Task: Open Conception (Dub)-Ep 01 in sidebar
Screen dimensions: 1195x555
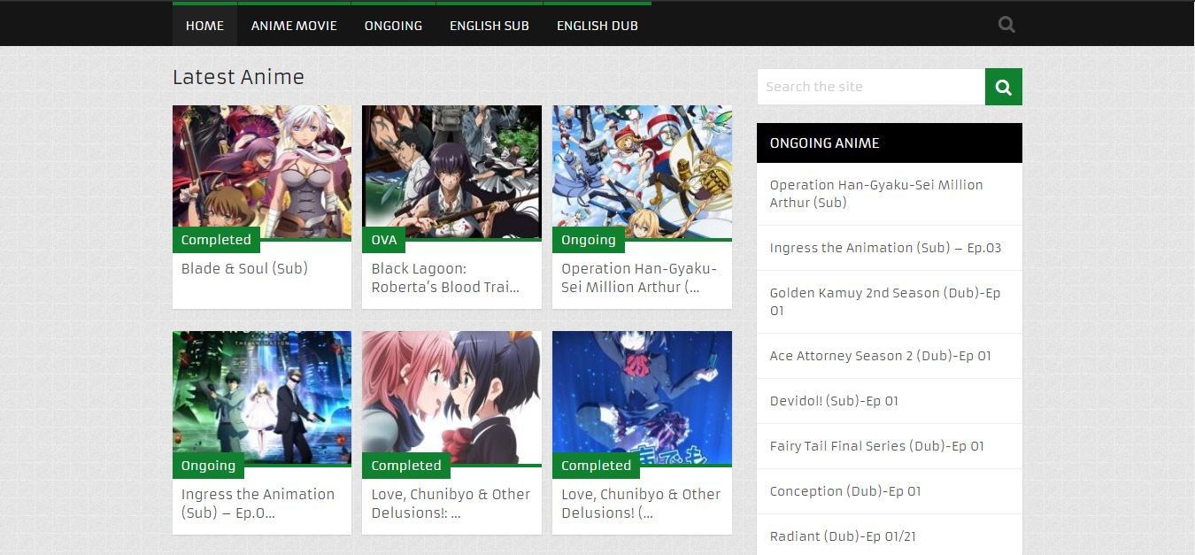Action: coord(845,491)
